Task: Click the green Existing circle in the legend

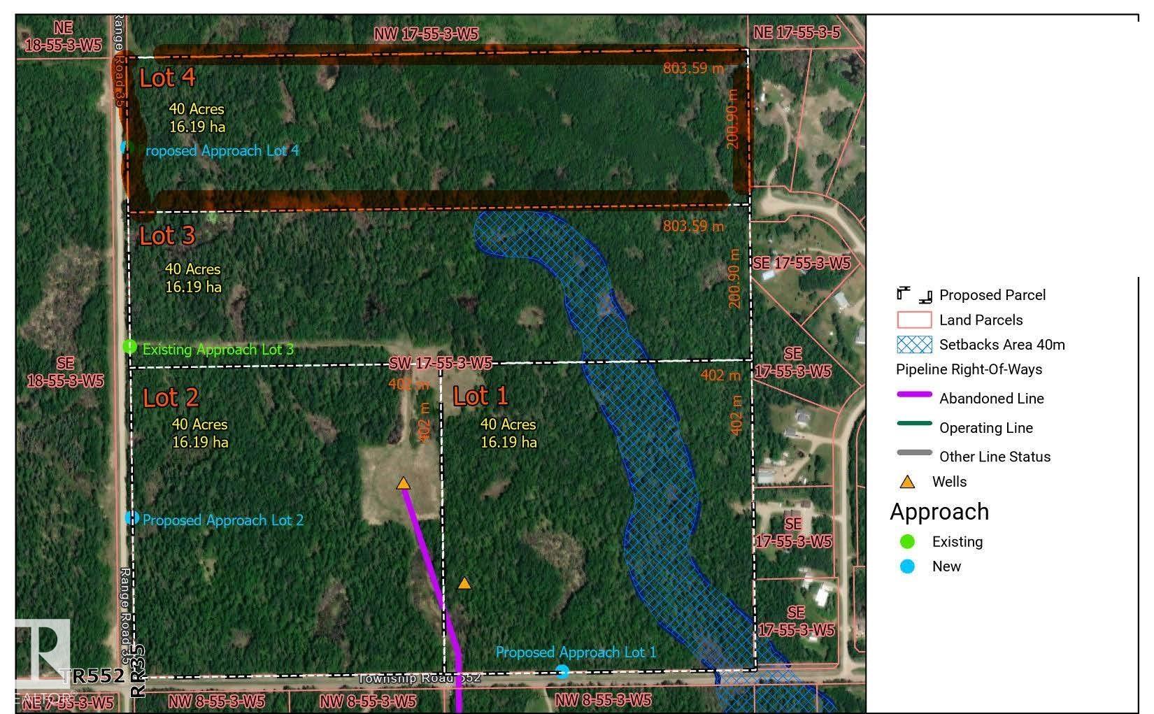Action: (907, 541)
